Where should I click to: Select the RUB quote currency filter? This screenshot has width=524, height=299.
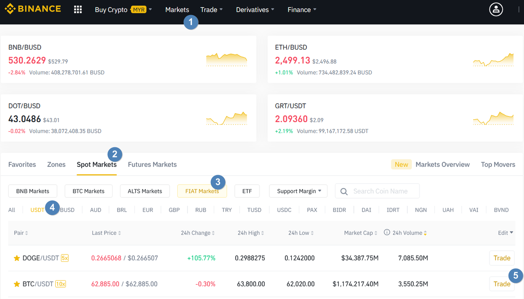201,210
